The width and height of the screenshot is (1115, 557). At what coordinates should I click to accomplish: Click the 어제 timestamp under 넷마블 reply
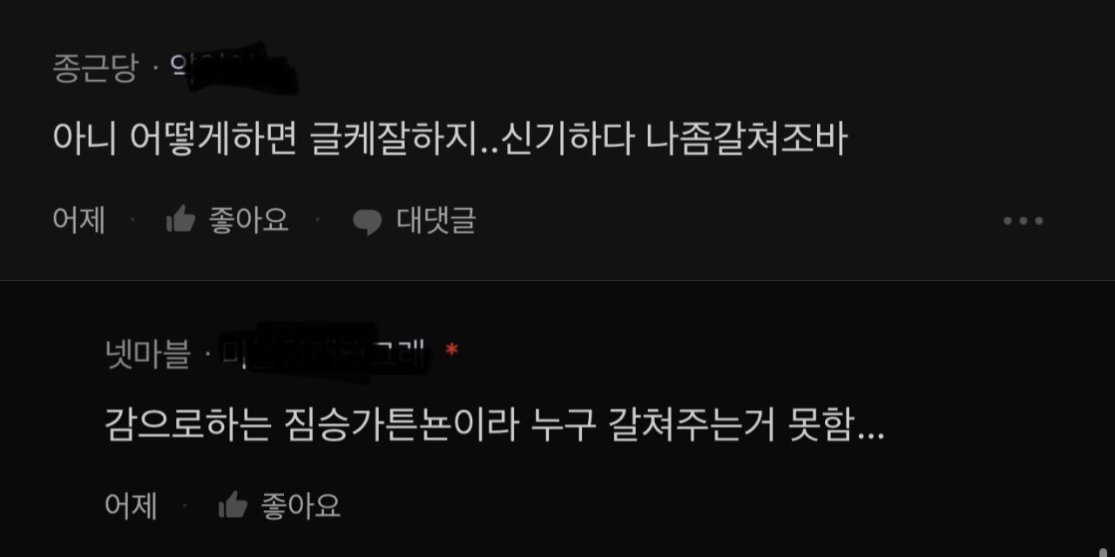(x=131, y=506)
